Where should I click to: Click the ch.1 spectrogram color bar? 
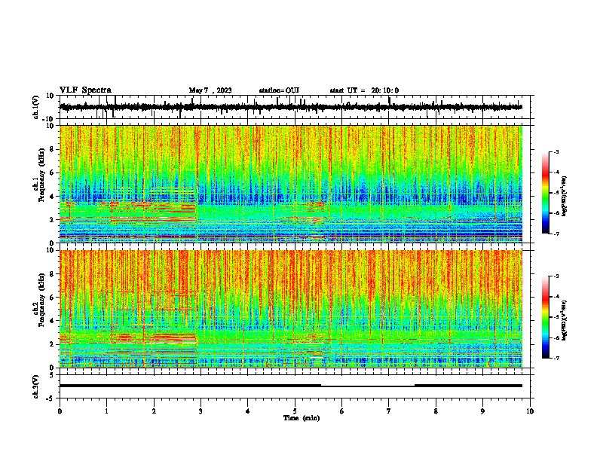coord(546,193)
